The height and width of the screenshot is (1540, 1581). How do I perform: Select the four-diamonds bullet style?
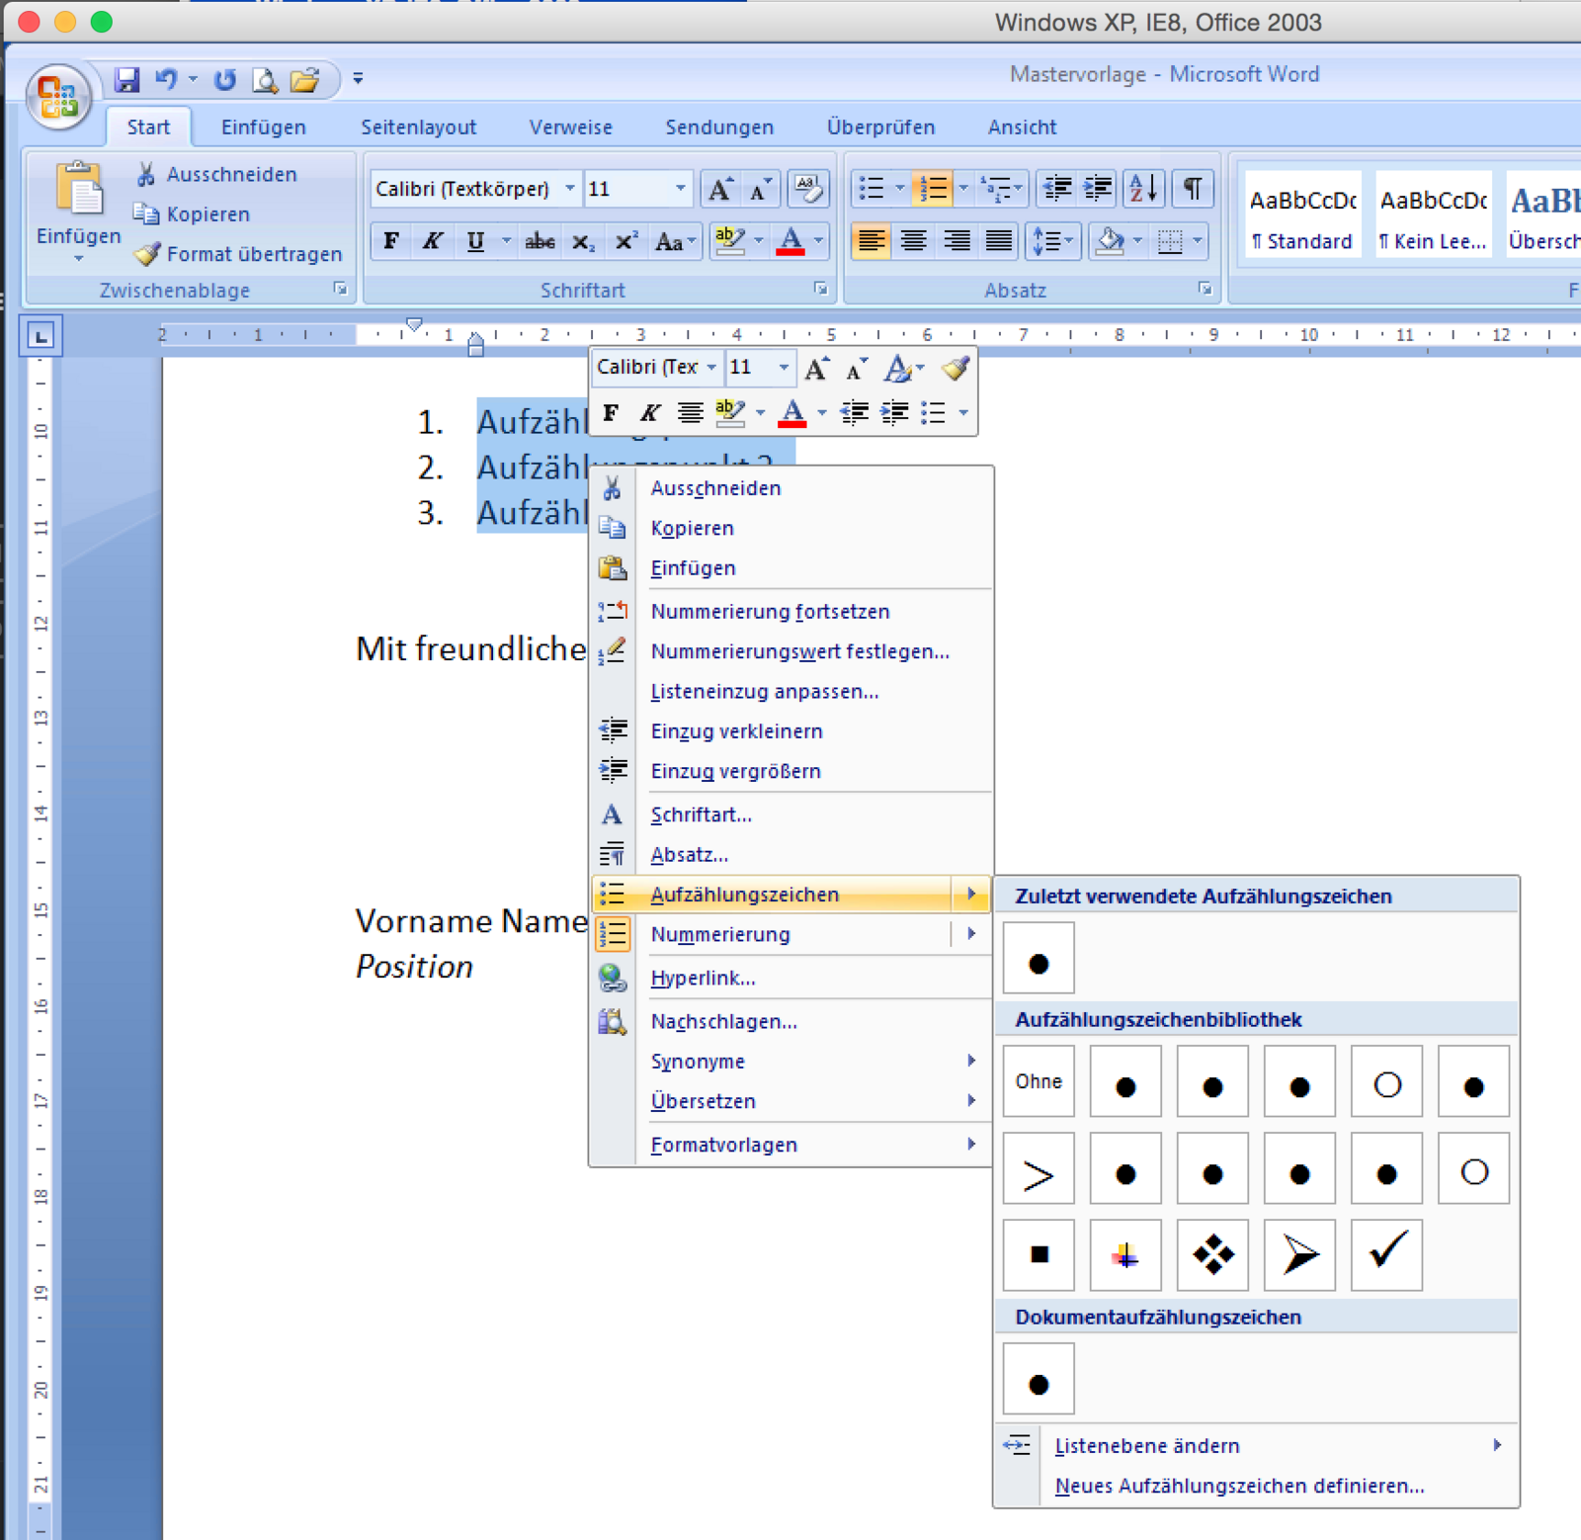(1212, 1254)
